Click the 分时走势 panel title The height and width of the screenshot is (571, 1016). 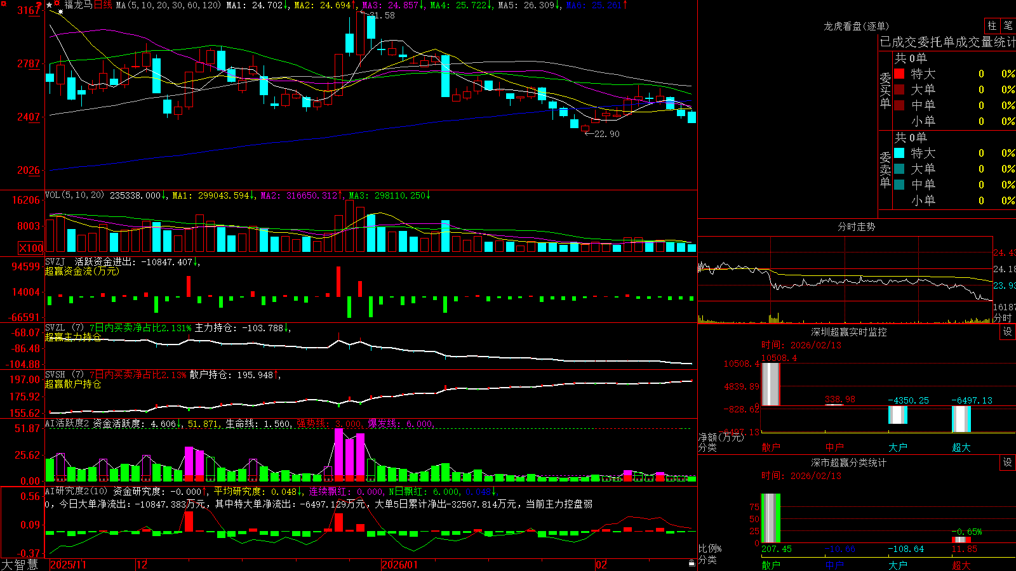[x=856, y=226]
